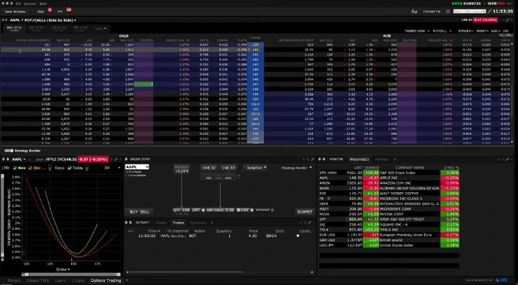Open the Adaptive algo dropdown
The height and width of the screenshot is (285, 518).
tap(256, 168)
